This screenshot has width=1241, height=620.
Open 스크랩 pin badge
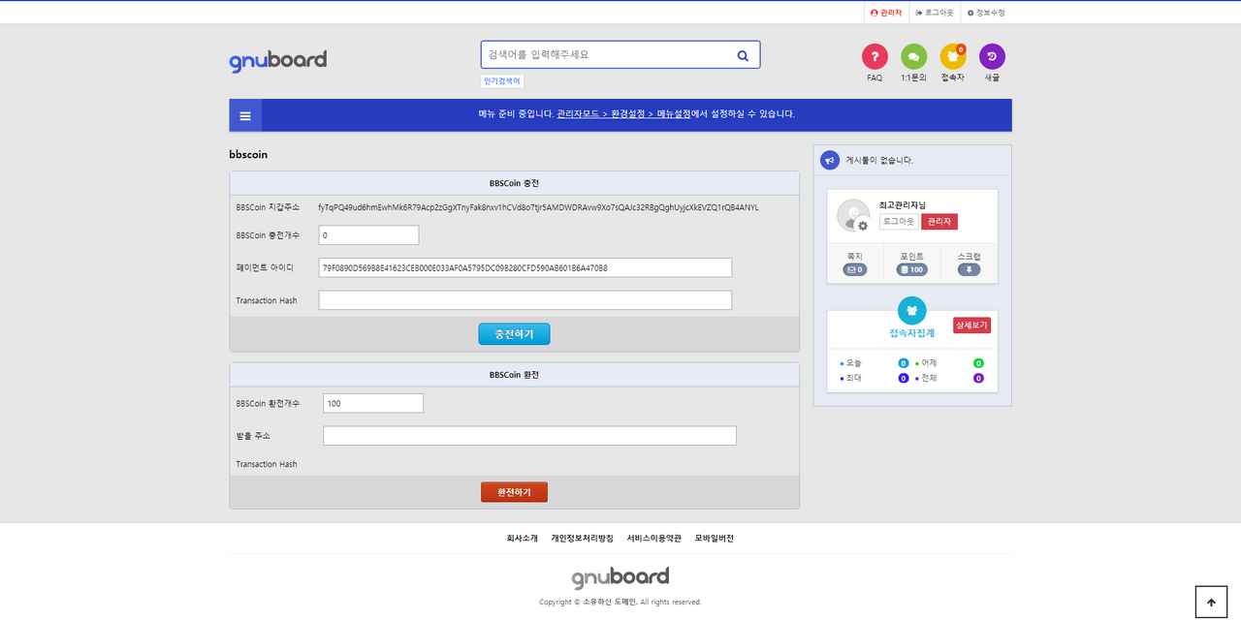click(x=969, y=269)
